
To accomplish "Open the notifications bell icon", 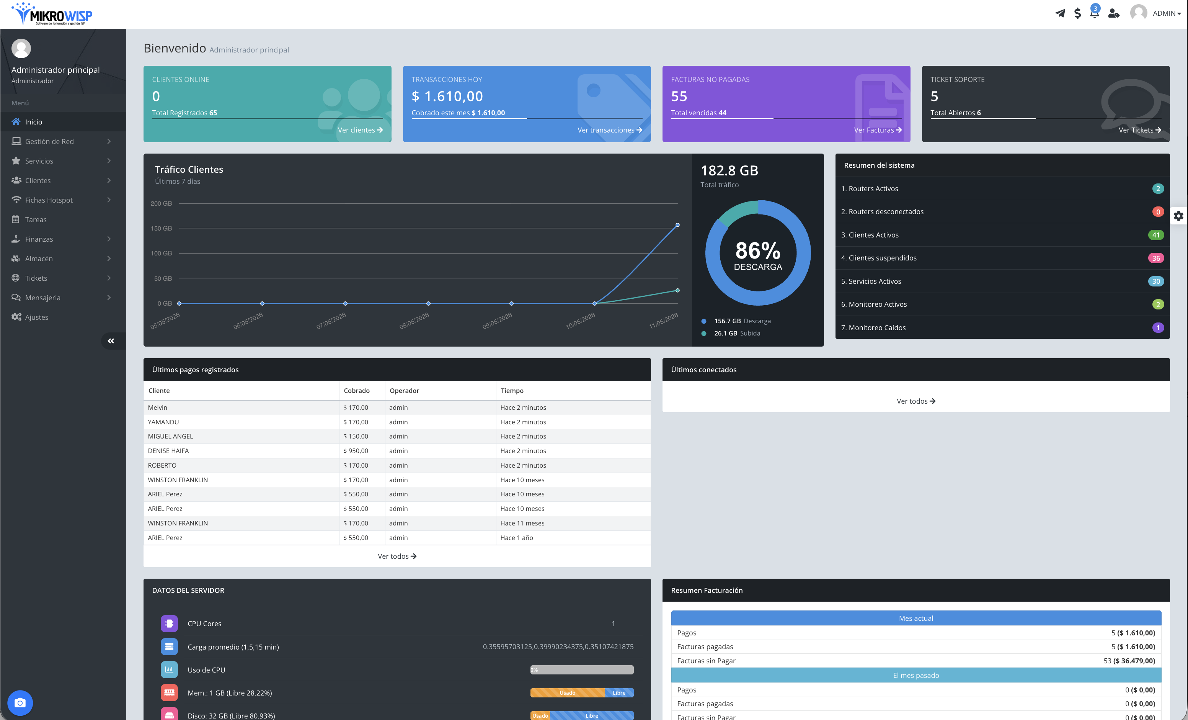I will point(1095,13).
